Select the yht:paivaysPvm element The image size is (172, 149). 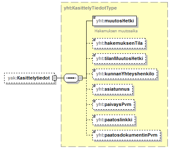coord(114,104)
